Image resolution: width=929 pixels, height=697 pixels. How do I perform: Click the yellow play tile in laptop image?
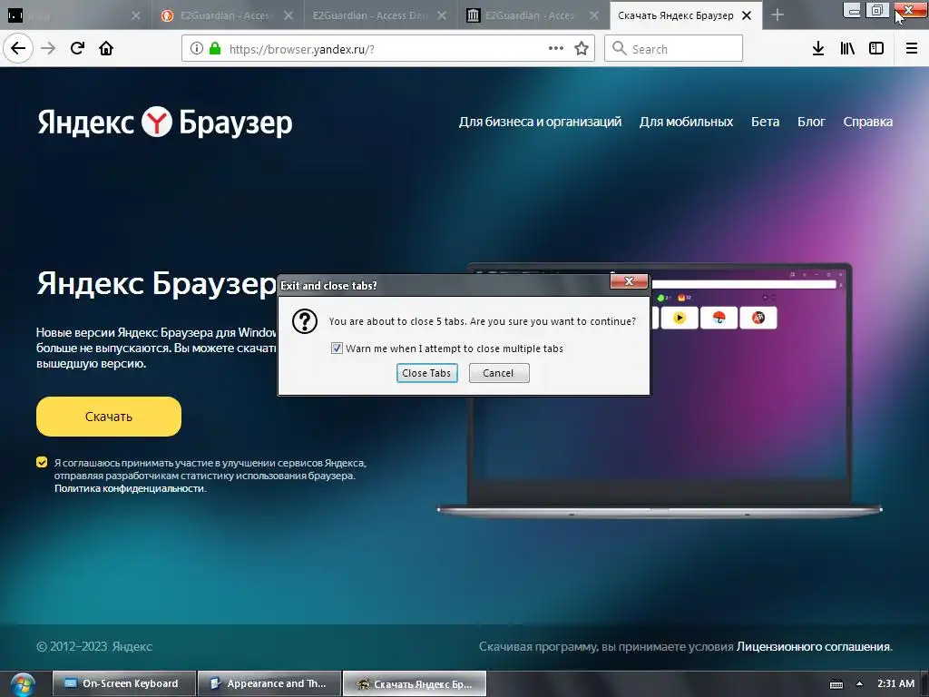tap(679, 318)
